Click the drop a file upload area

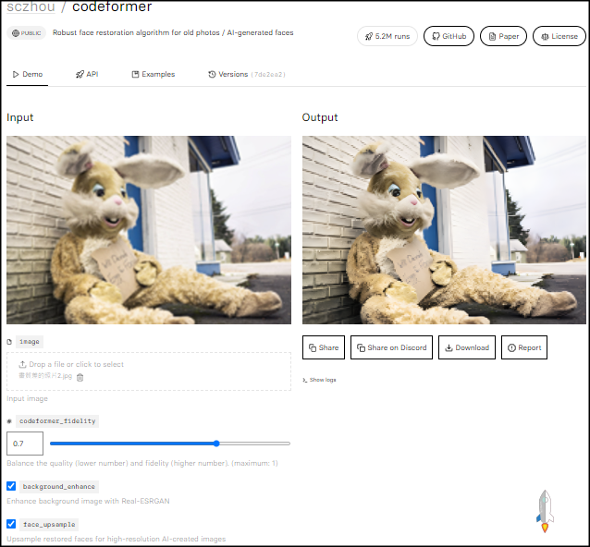[149, 371]
